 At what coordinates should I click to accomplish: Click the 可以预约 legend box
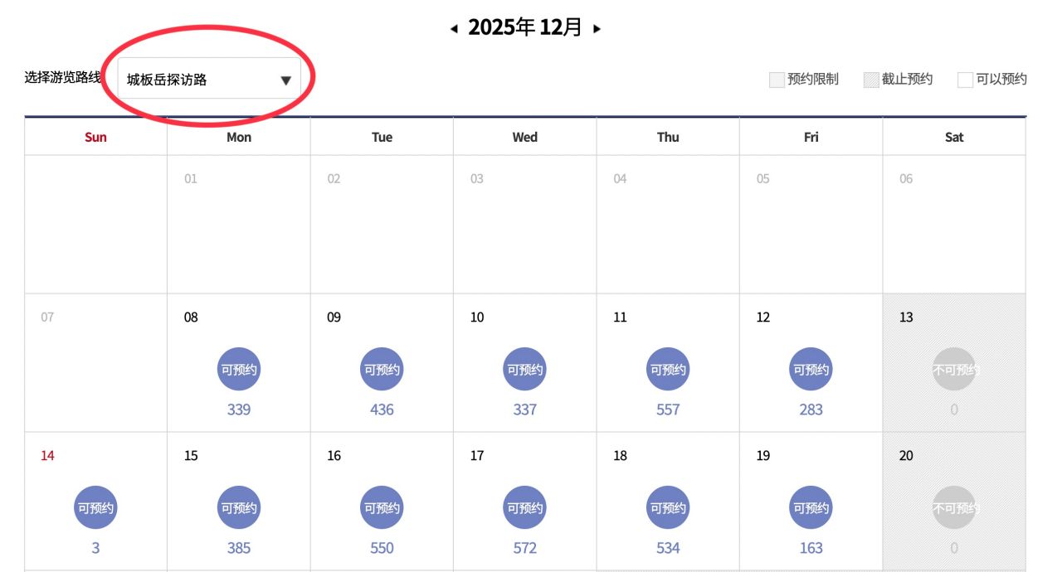click(x=965, y=80)
